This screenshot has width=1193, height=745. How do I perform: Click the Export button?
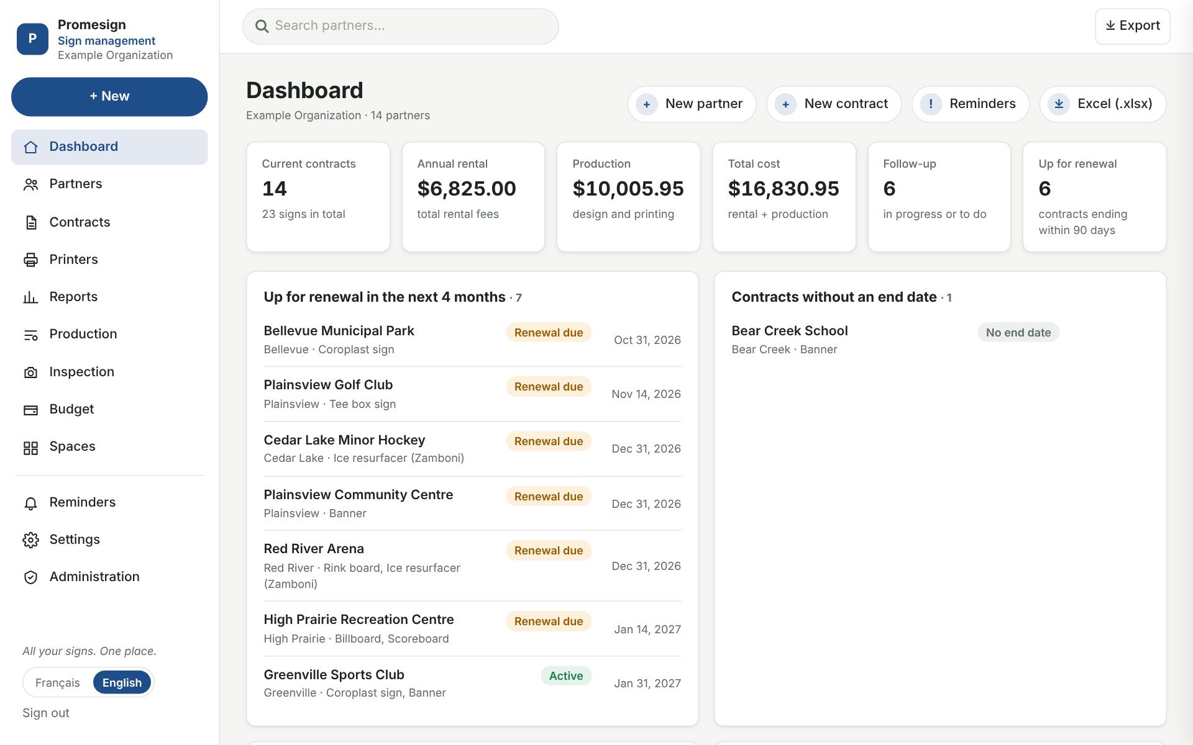pyautogui.click(x=1132, y=26)
